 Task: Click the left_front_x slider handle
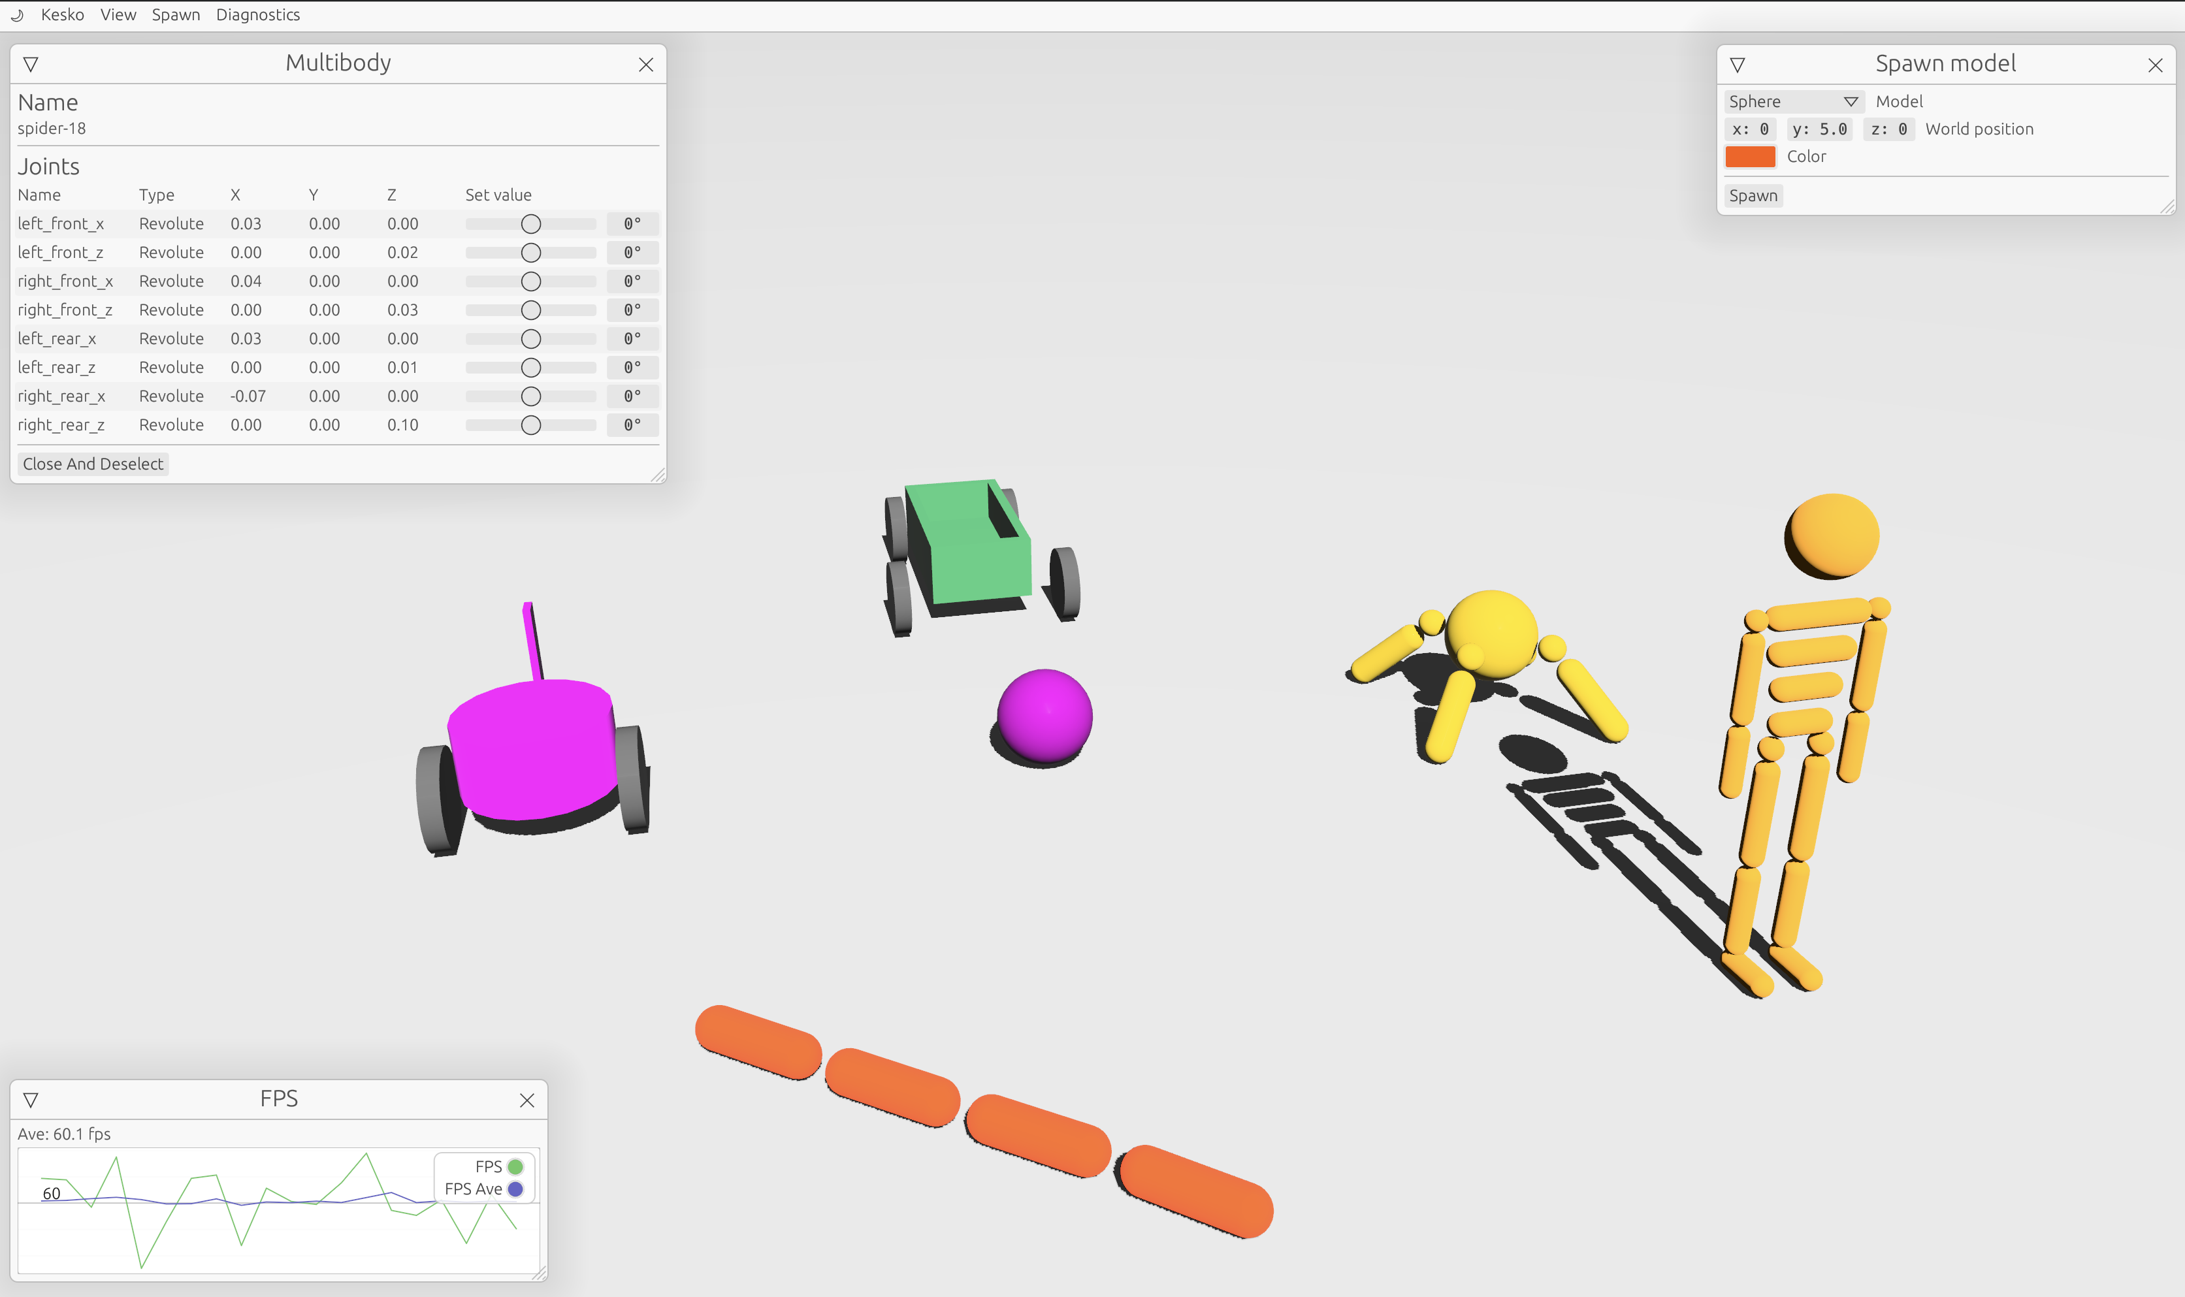(x=530, y=224)
